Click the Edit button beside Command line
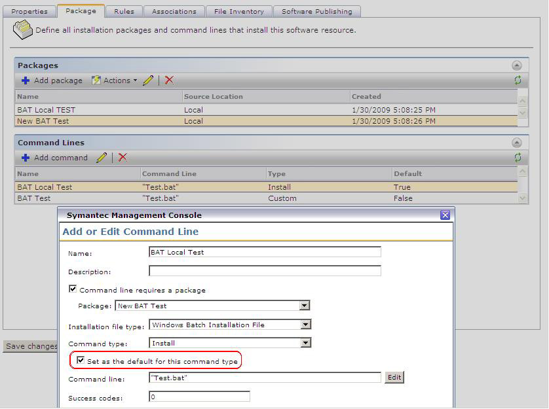Viewport: 549px width, 409px height. [x=394, y=378]
